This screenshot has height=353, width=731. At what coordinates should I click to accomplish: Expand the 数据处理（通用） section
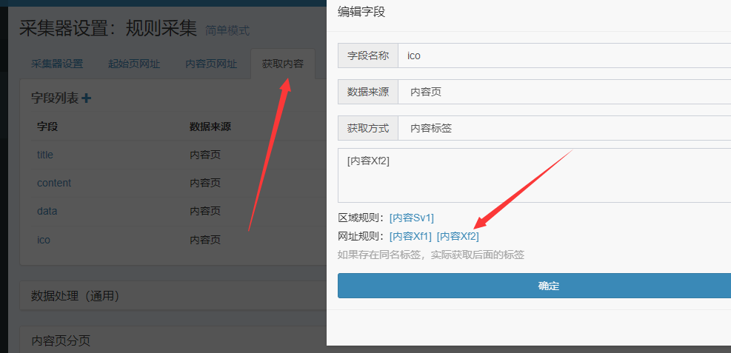[x=75, y=296]
